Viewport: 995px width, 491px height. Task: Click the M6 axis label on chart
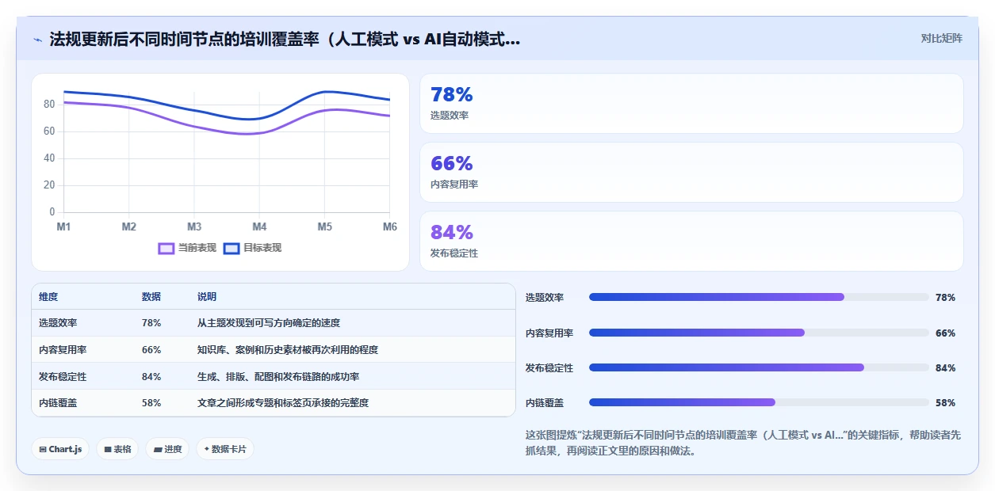(x=389, y=226)
